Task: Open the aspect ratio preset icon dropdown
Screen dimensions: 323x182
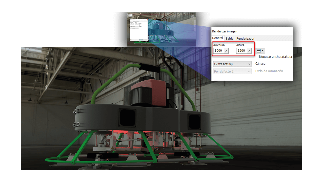Action: (260, 51)
